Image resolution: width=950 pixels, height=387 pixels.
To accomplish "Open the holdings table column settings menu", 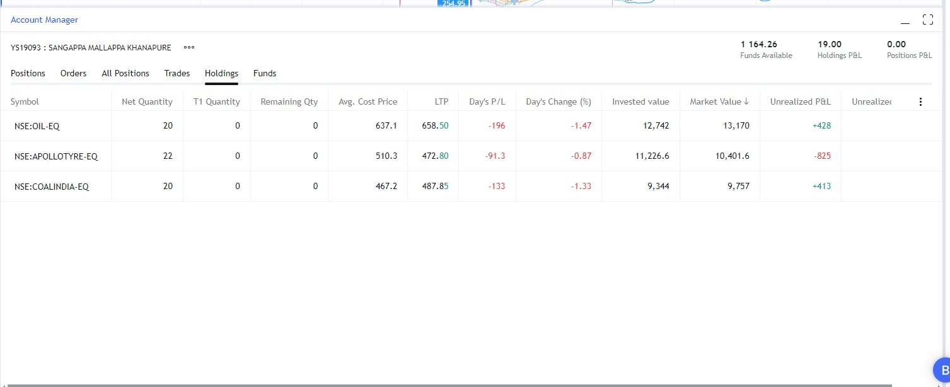I will click(920, 101).
